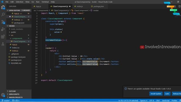
Task: Click the JavaScript language mode status item
Action: pos(166,101)
